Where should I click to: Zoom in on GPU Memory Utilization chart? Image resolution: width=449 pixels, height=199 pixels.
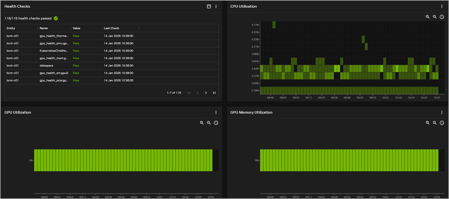pos(427,123)
